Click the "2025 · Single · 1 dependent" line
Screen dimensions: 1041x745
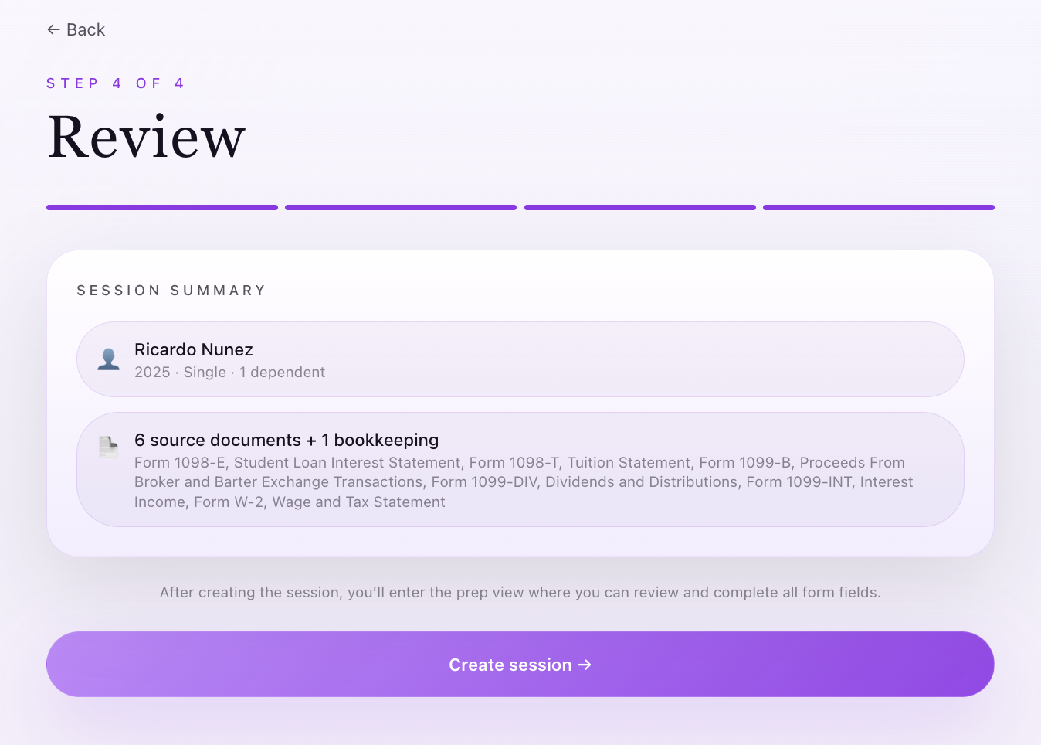pos(229,372)
